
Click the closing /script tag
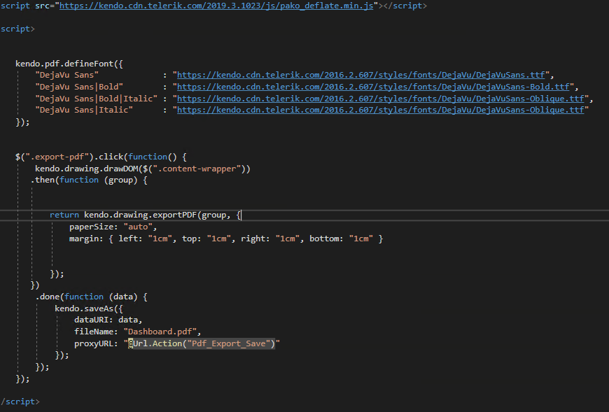tap(20, 402)
